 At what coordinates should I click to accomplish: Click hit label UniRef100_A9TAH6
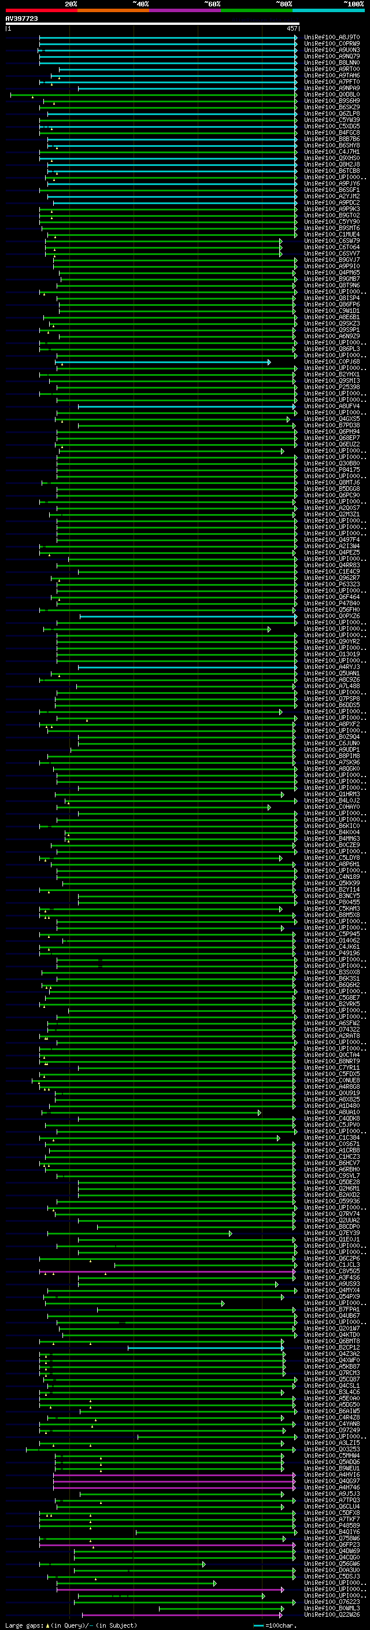point(332,75)
